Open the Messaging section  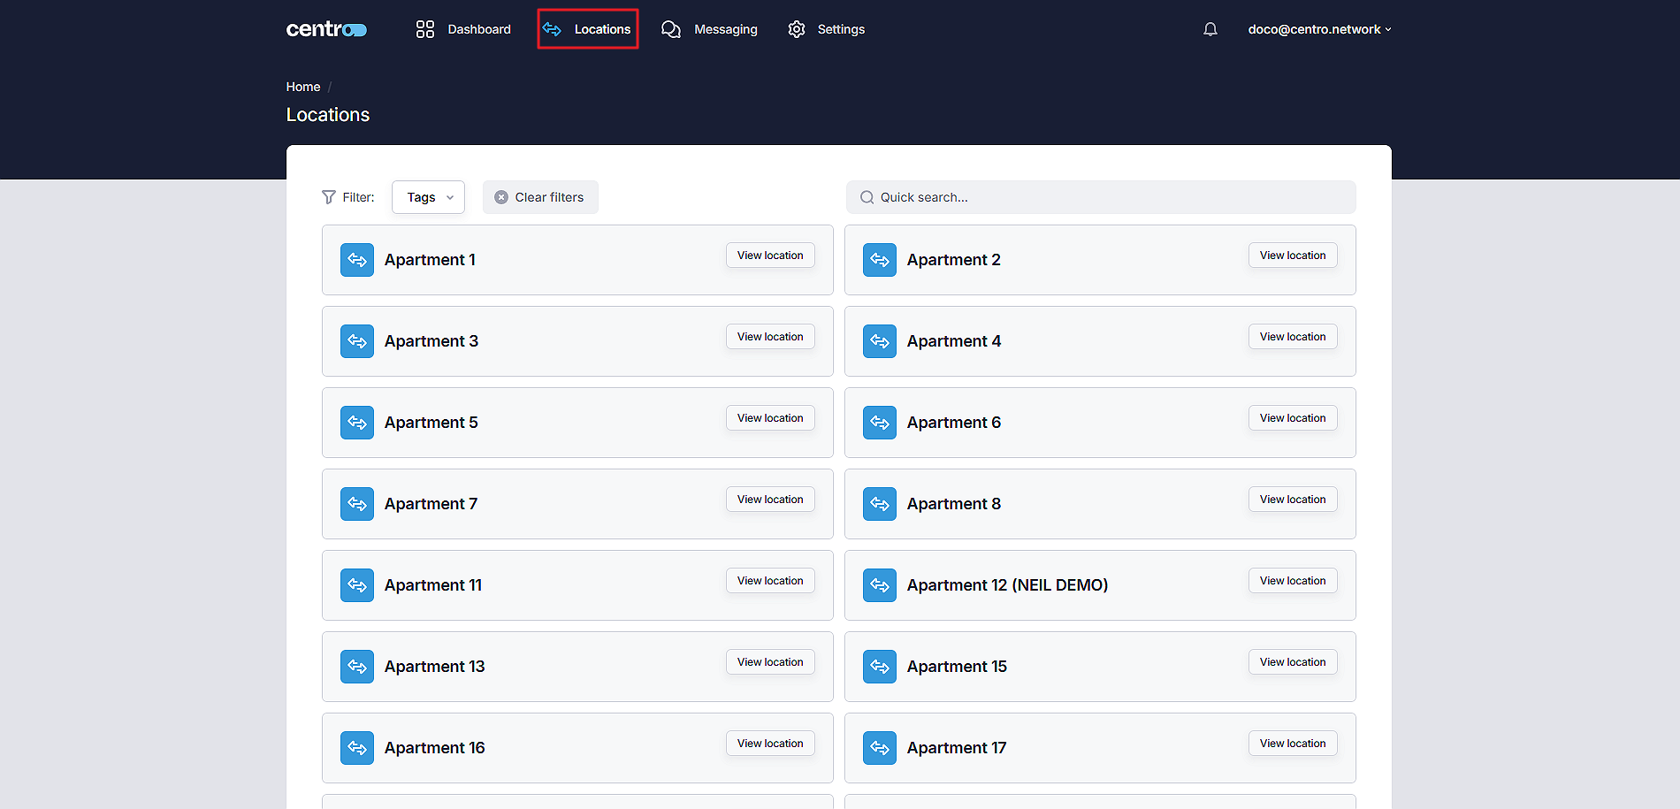pyautogui.click(x=709, y=29)
